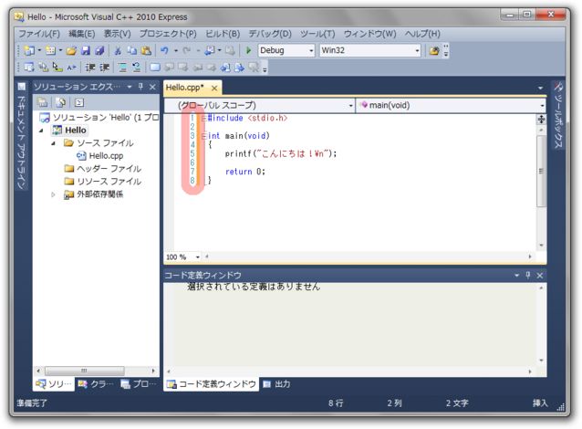
Task: Collapse the Hello project node
Action: (41, 131)
